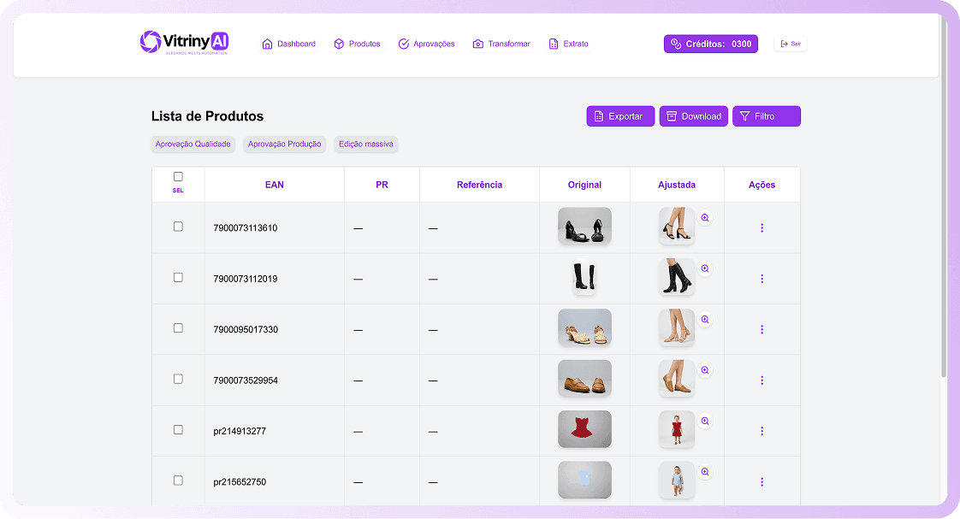Viewport: 960px width, 519px height.
Task: Click EAN value 7900073529954
Action: [x=246, y=380]
